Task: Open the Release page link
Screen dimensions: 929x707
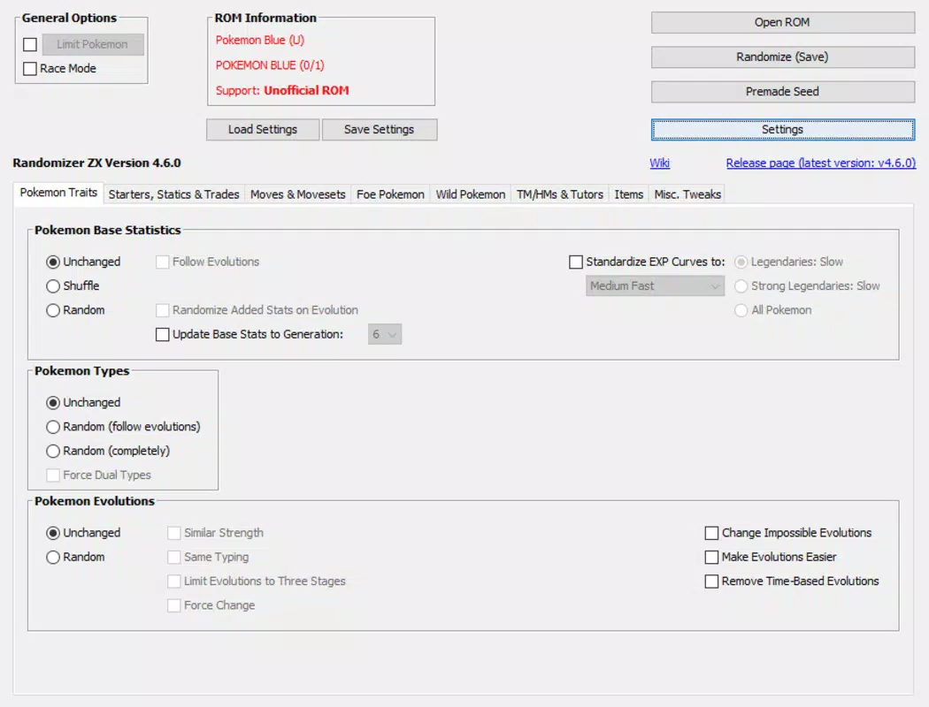Action: [x=820, y=163]
